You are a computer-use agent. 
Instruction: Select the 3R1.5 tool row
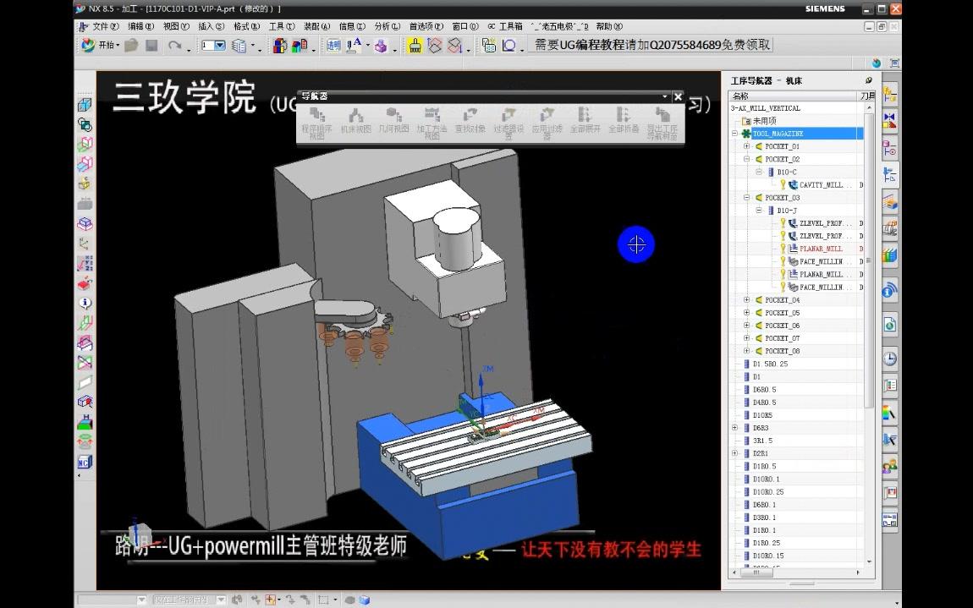(x=762, y=441)
